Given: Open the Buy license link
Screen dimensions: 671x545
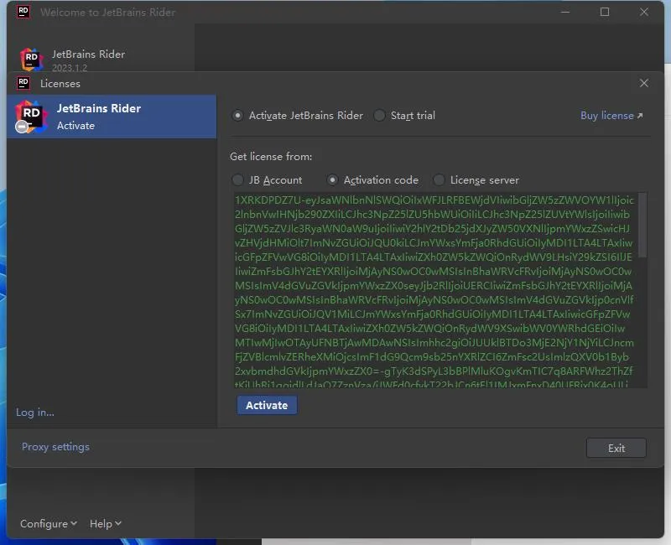Looking at the screenshot, I should 611,116.
